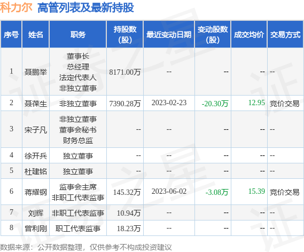304x252 pixels.
Task: Click 法定代表人 in 聂鹏举's positions
Action: 78,77
